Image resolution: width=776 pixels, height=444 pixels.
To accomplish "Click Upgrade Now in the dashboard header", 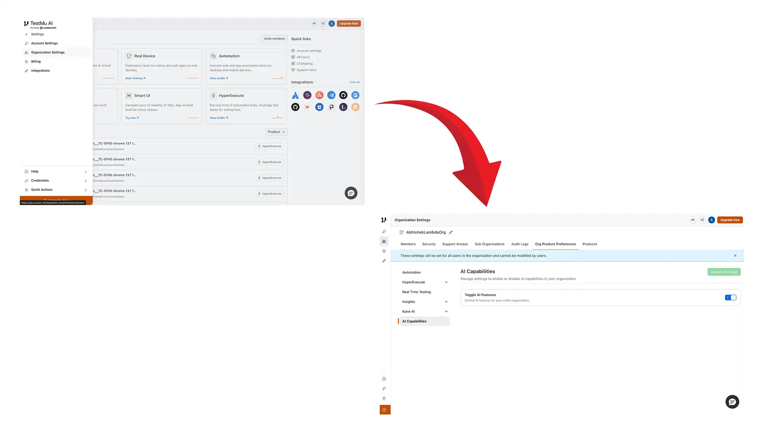I will point(349,23).
